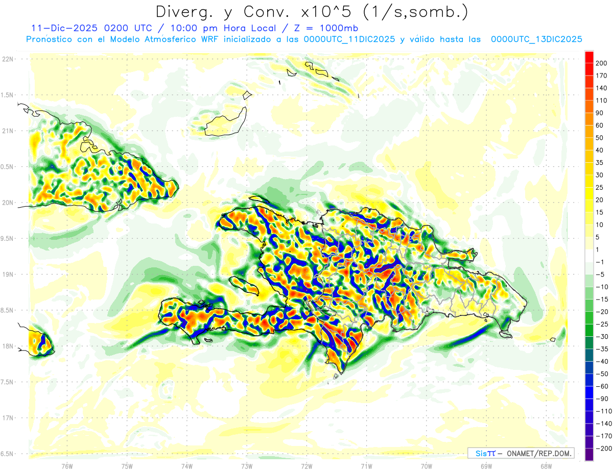The width and height of the screenshot is (613, 473).
Task: Click the latitude label "17N"
Action: [x=8, y=418]
